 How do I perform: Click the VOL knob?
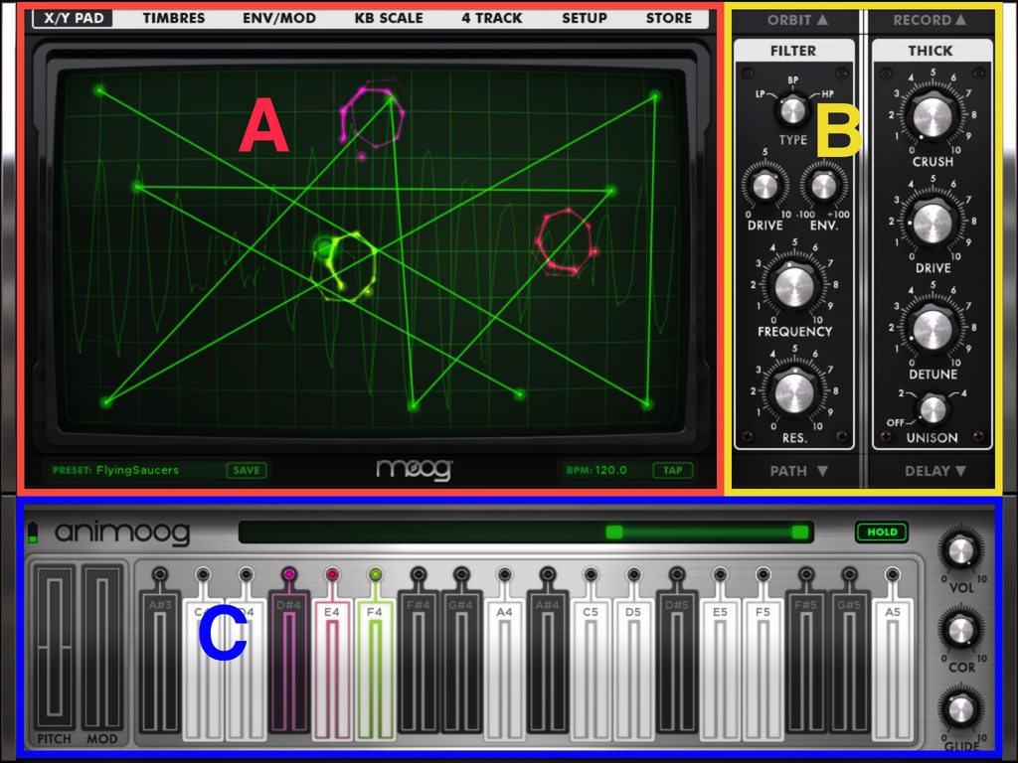960,551
